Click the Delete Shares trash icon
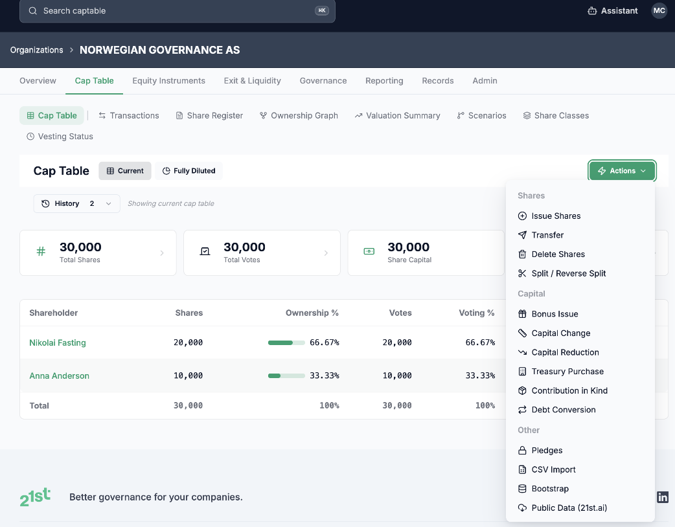This screenshot has height=527, width=675. pos(522,254)
